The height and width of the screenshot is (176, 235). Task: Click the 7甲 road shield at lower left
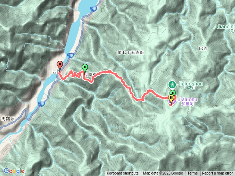pos(41,104)
